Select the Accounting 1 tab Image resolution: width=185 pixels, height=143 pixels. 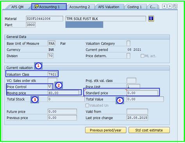coord(49,7)
